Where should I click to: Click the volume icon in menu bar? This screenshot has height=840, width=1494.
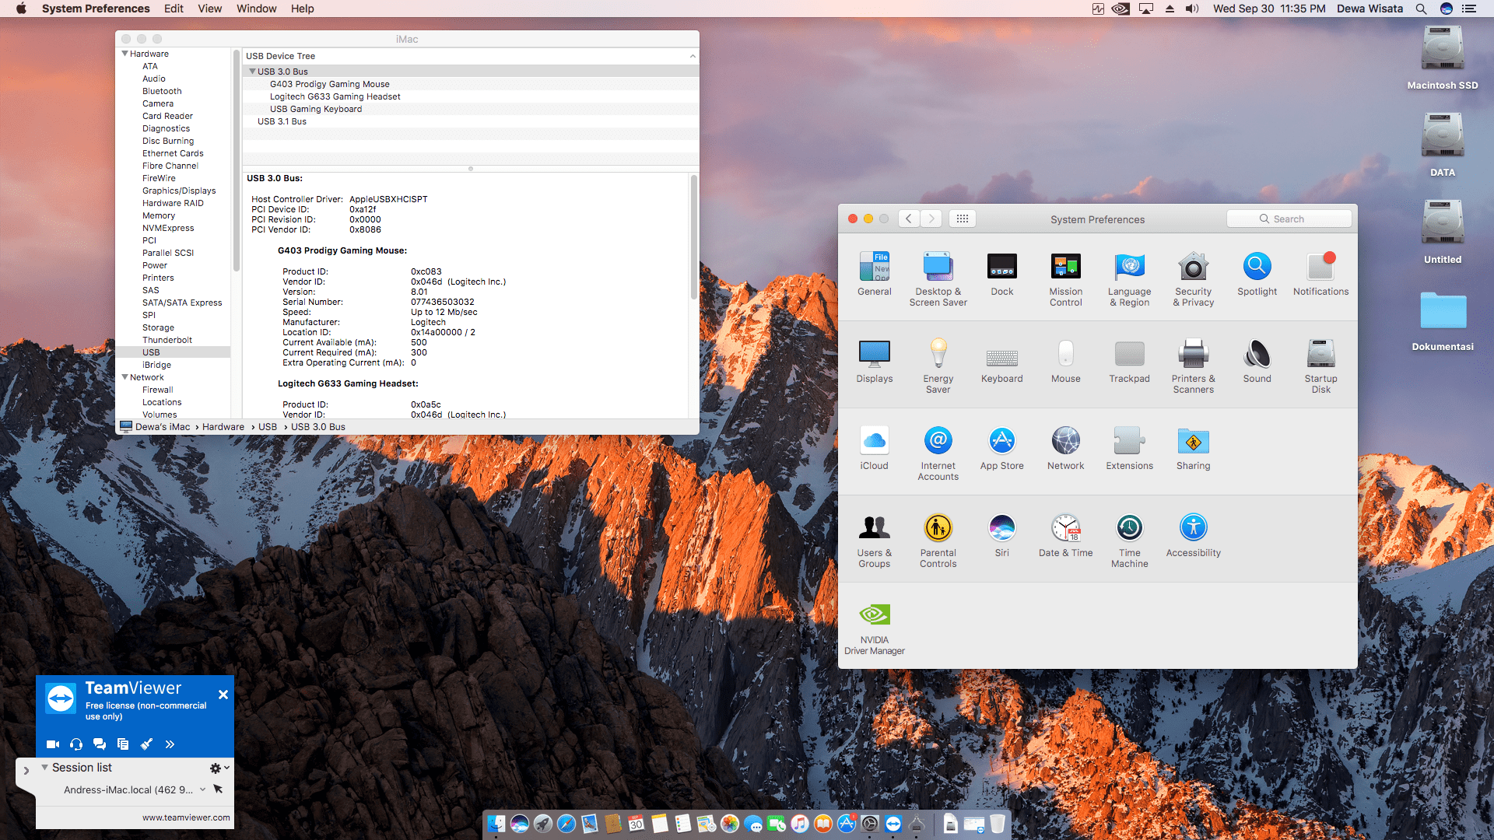[1191, 9]
